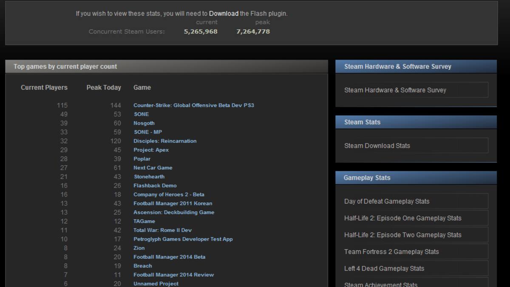
Task: Click the Peak Today column header
Action: coord(104,88)
